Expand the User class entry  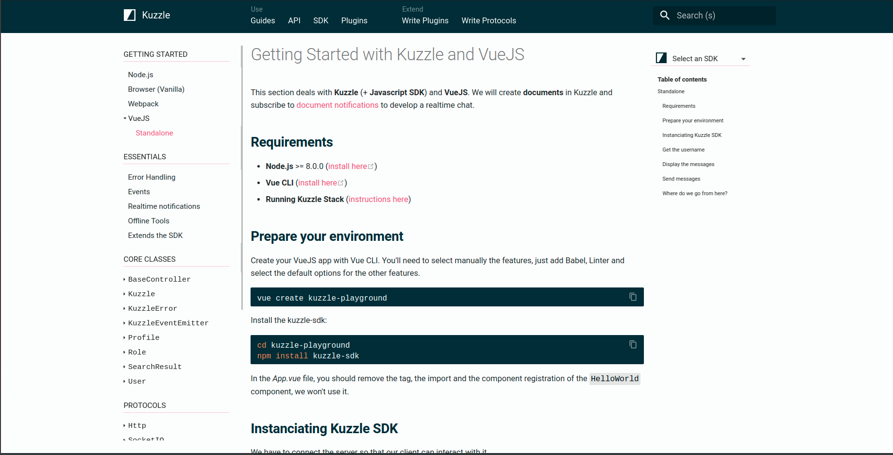124,382
